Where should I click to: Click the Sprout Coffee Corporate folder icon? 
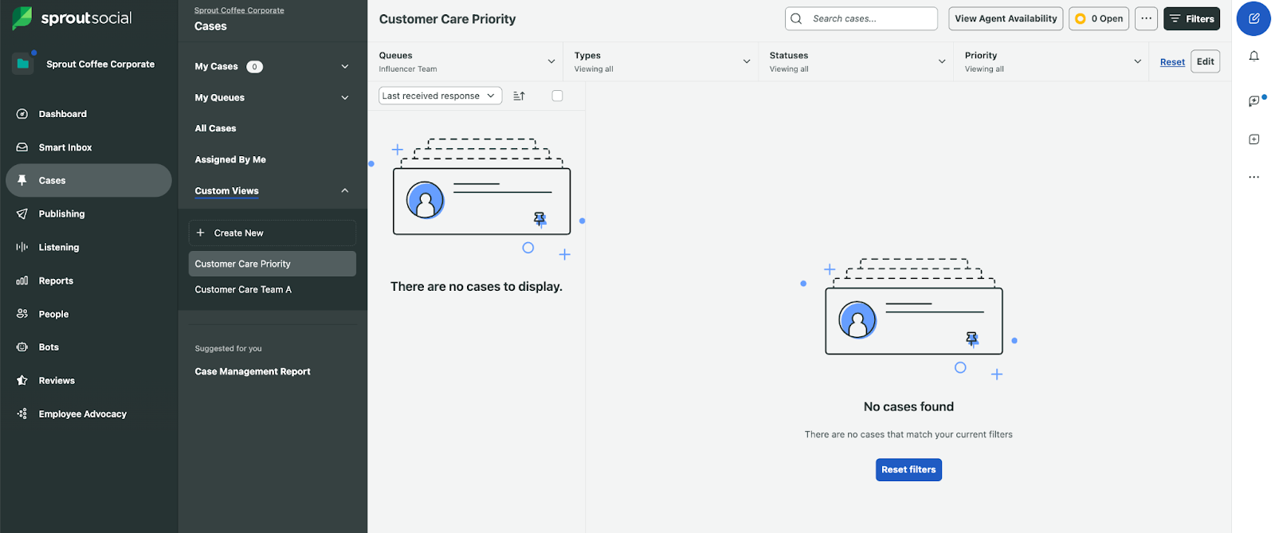(23, 64)
